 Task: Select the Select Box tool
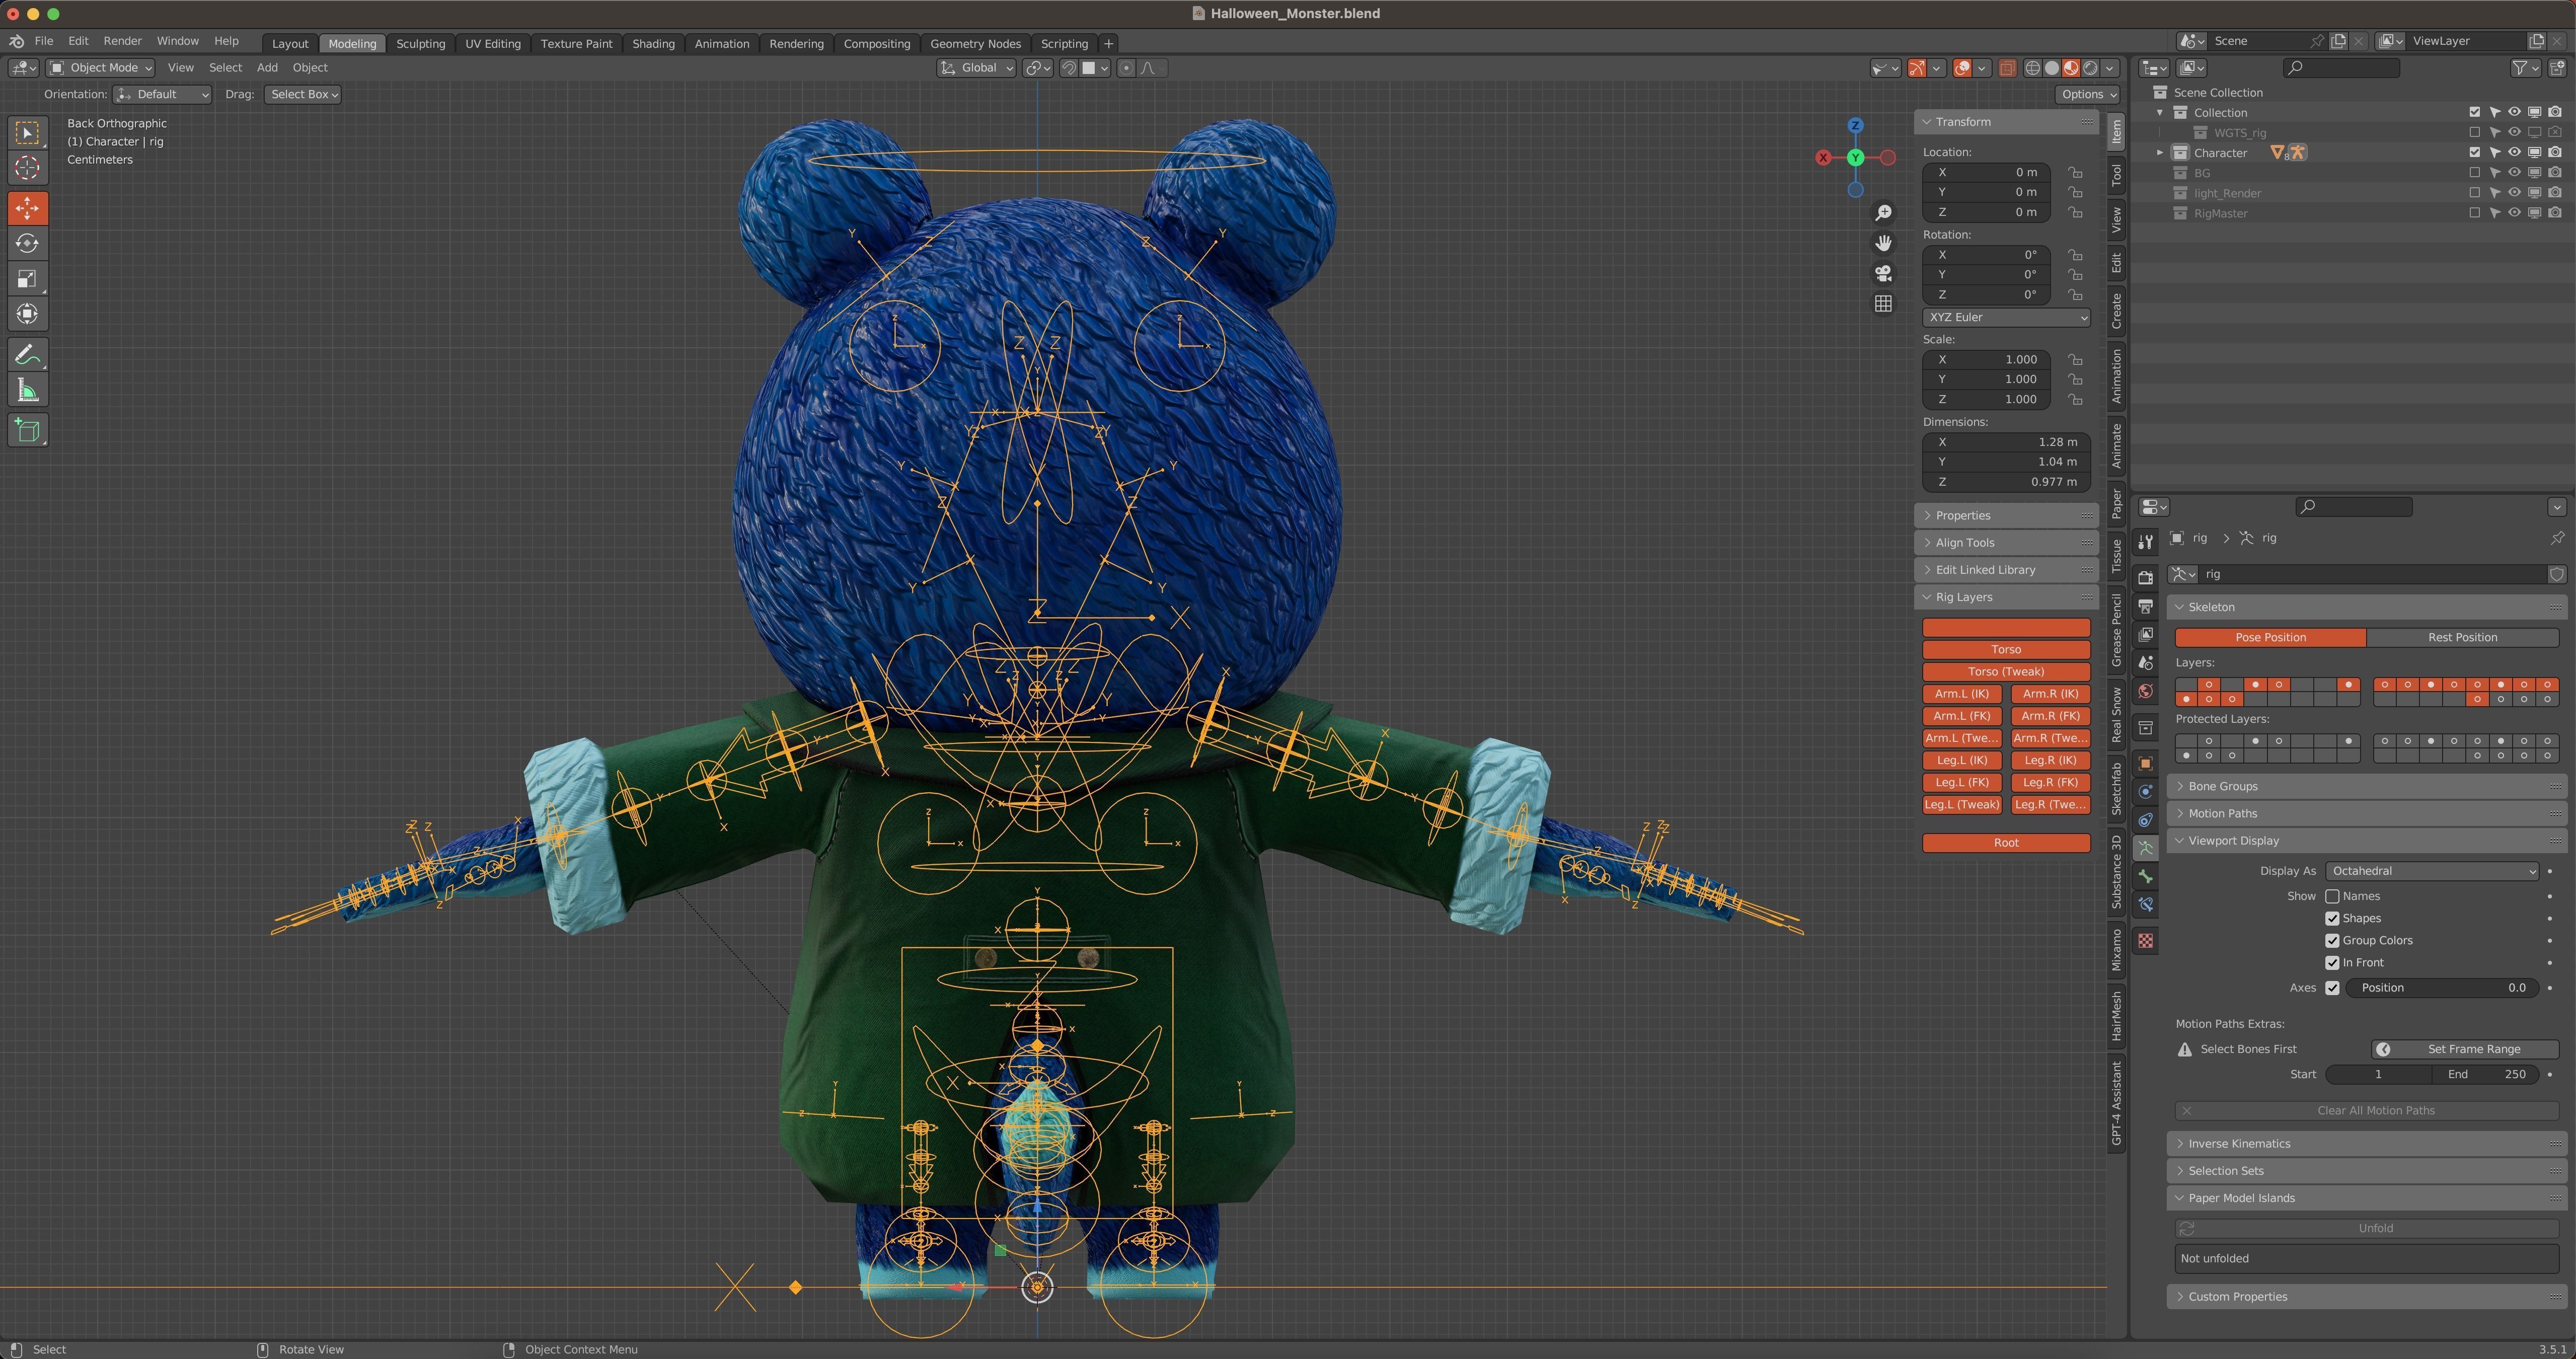tap(28, 133)
